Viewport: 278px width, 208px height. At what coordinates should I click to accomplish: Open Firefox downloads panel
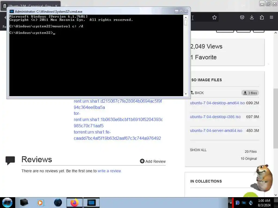point(252,17)
